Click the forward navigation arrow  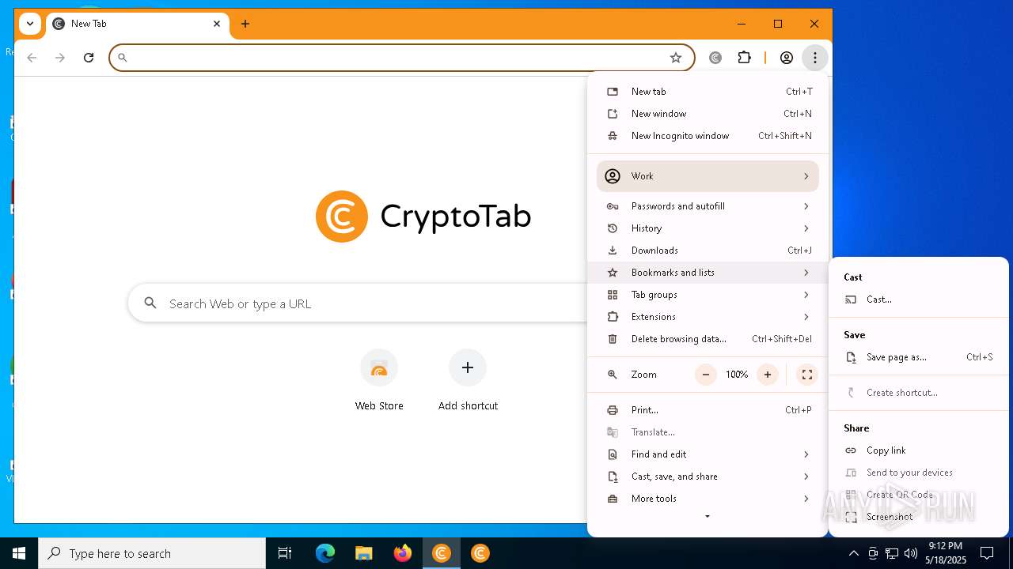pyautogui.click(x=60, y=58)
